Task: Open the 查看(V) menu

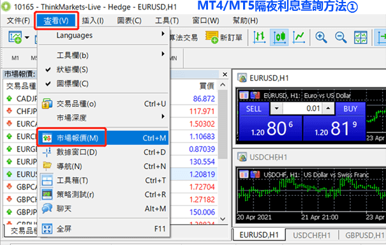Action: click(56, 20)
